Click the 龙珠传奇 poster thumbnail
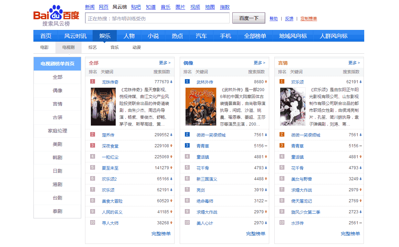The height and width of the screenshot is (247, 399). tap(103, 106)
